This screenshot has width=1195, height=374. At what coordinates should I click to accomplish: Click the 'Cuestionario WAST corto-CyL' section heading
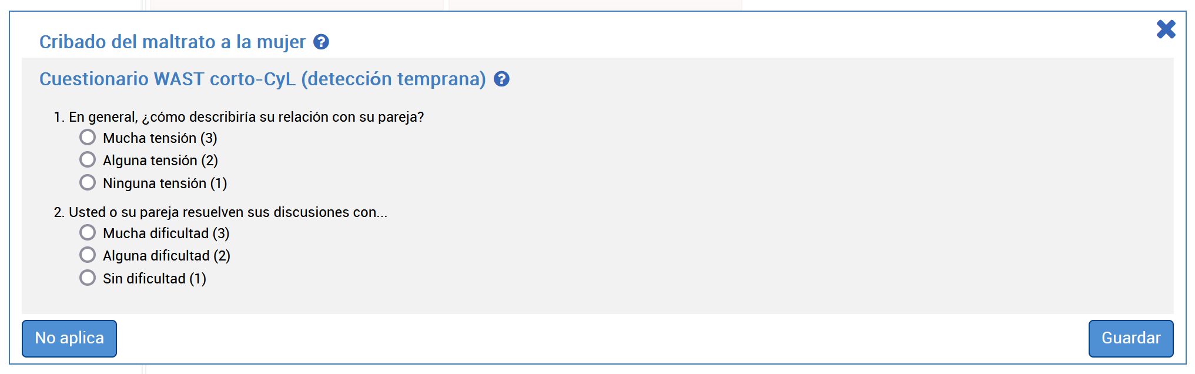click(x=262, y=79)
